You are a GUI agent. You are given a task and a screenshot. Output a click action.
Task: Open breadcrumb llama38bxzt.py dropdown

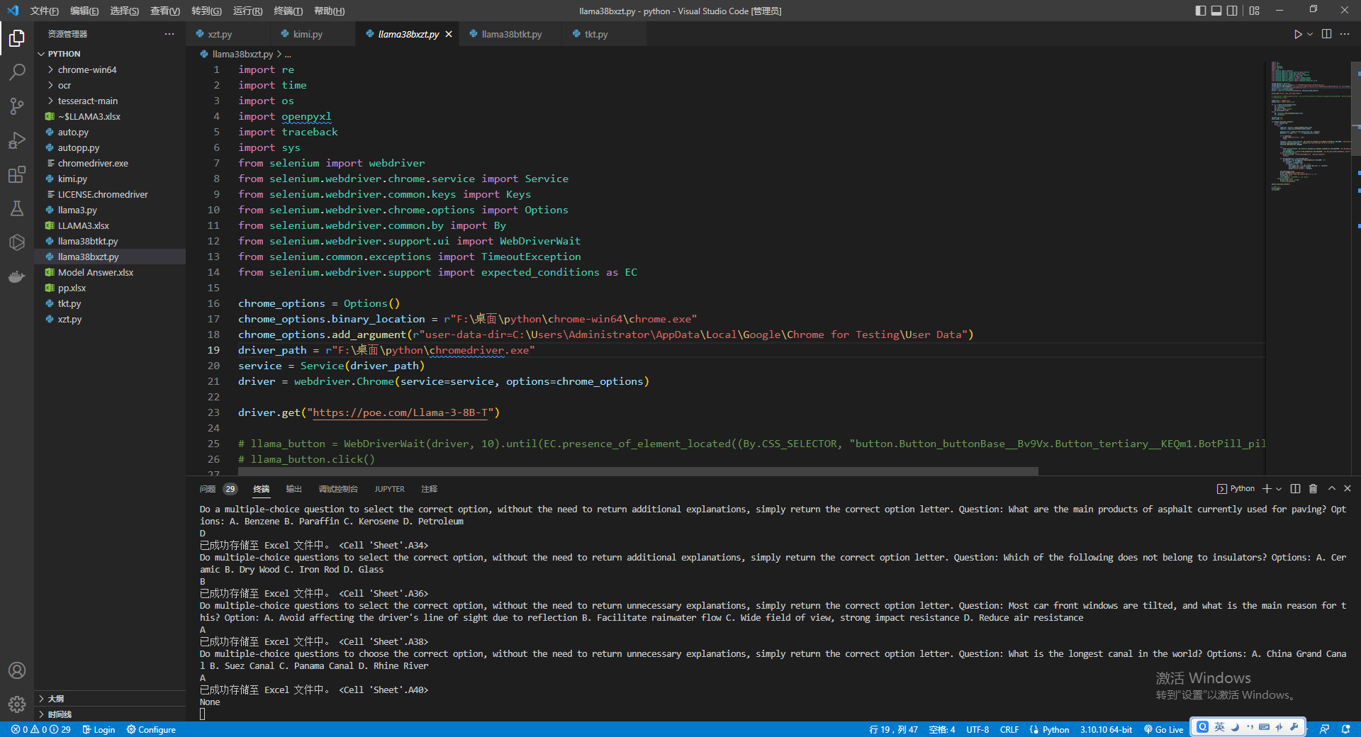pos(242,54)
